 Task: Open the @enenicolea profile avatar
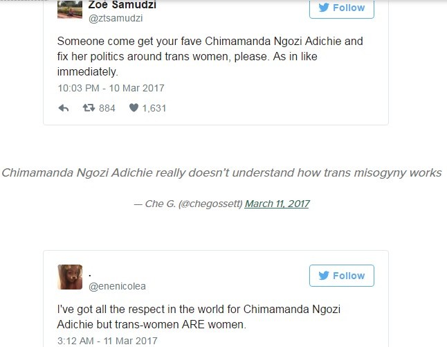pos(69,277)
